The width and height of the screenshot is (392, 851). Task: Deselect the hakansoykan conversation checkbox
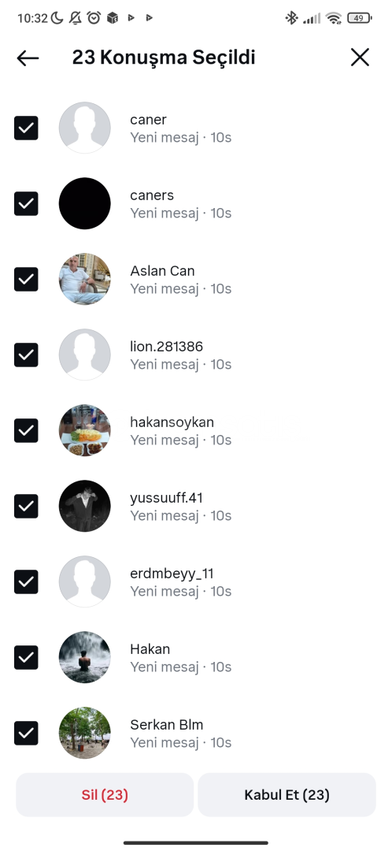(x=26, y=430)
